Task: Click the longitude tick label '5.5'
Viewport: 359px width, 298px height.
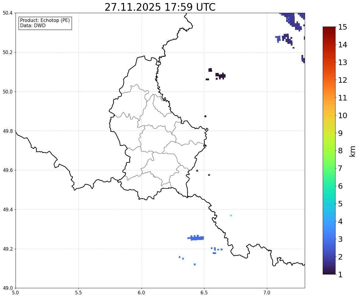Action: tap(78, 293)
